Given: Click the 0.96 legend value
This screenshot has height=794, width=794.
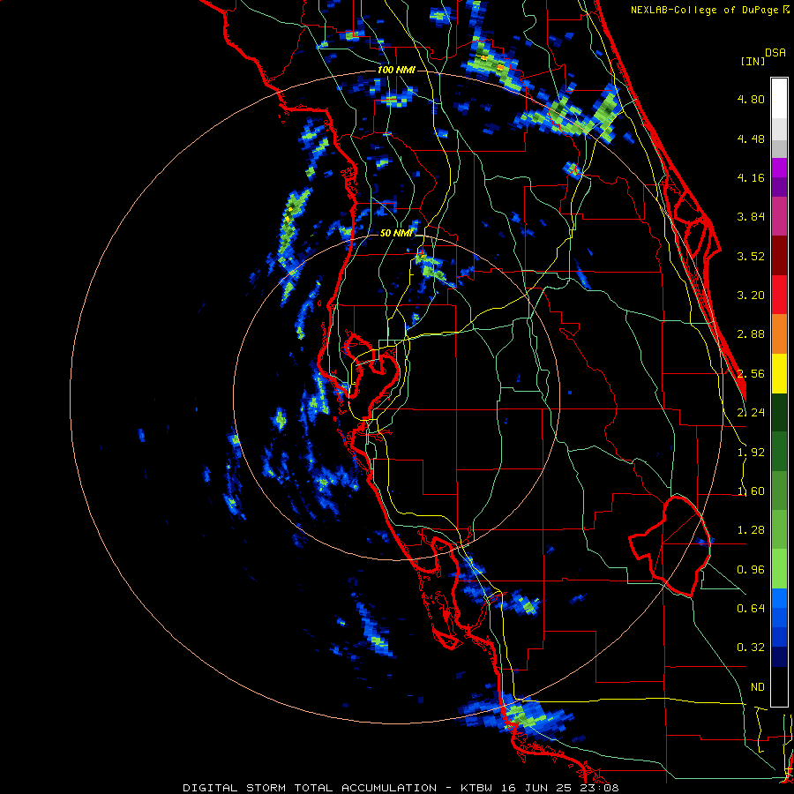Looking at the screenshot, I should 751,570.
